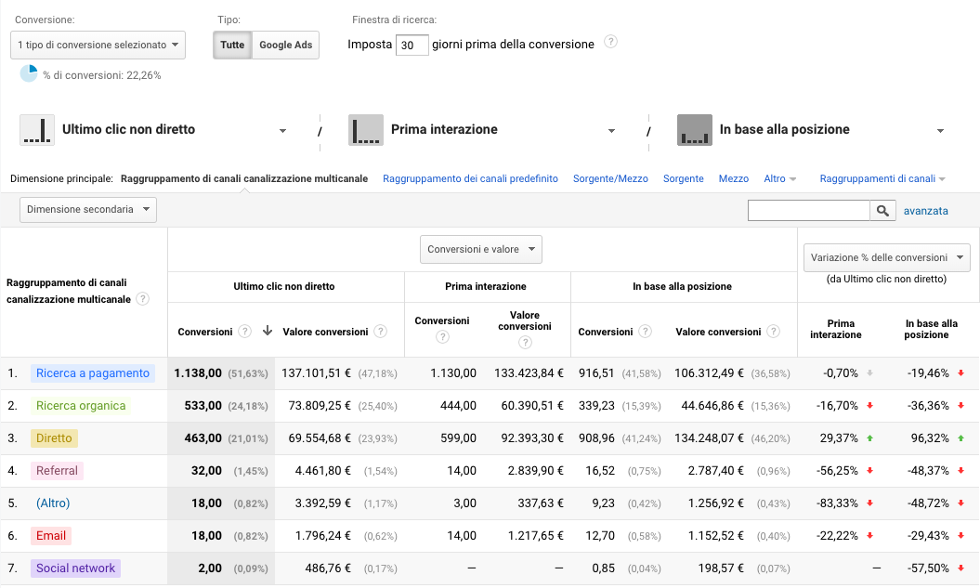The height and width of the screenshot is (588, 980).
Task: Click the days-before-conversion input field
Action: pos(412,45)
